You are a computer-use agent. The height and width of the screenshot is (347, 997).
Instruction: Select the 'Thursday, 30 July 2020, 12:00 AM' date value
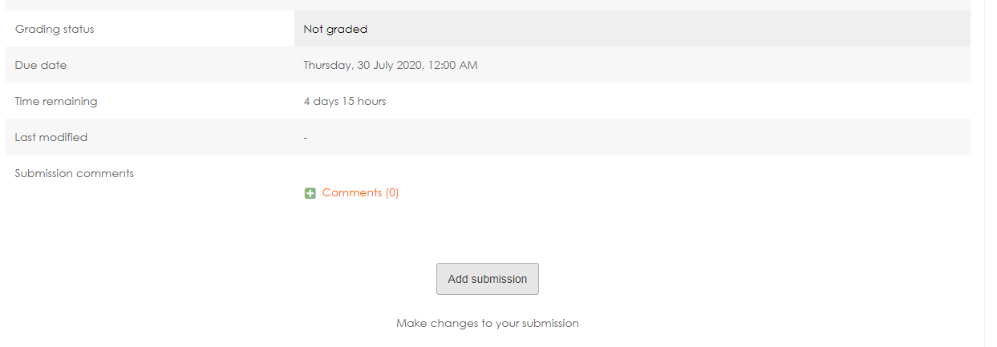pos(391,65)
